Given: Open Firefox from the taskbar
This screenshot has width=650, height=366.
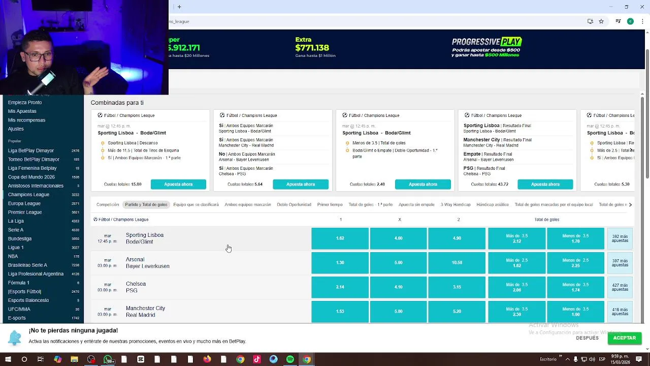Looking at the screenshot, I should (x=207, y=359).
